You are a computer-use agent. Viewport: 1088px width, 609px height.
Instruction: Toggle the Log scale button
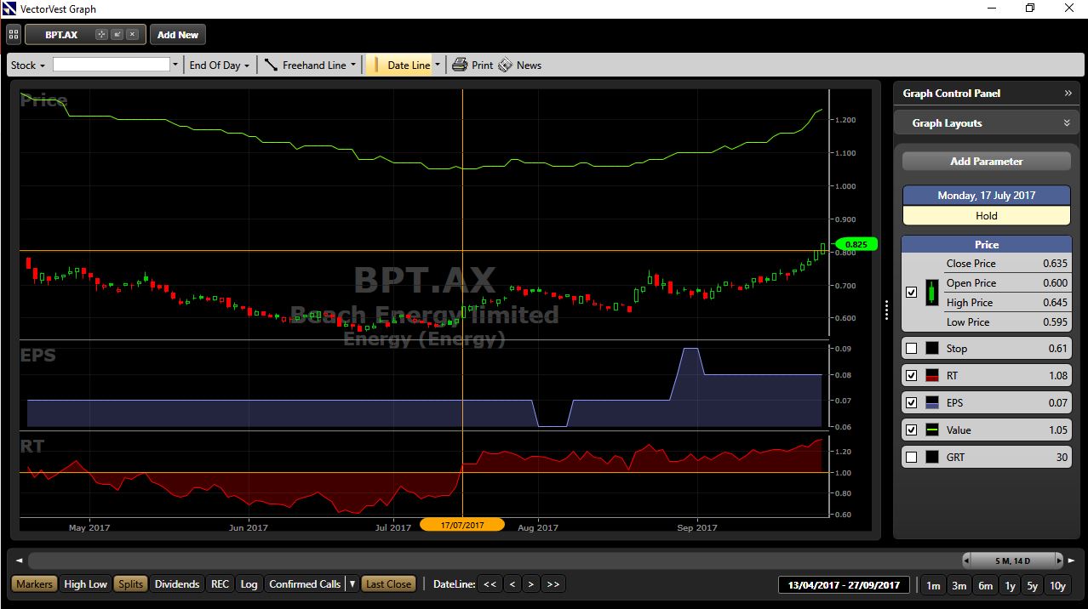point(249,584)
